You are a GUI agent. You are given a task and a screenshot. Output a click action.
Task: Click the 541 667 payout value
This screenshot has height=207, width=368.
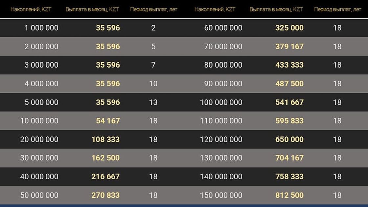click(289, 102)
